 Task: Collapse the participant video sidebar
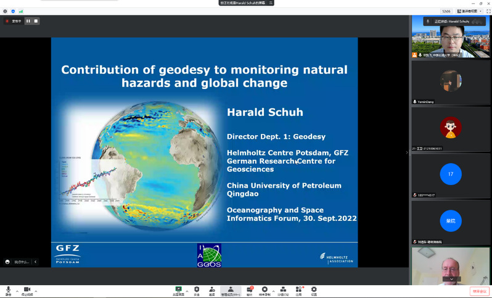[407, 152]
